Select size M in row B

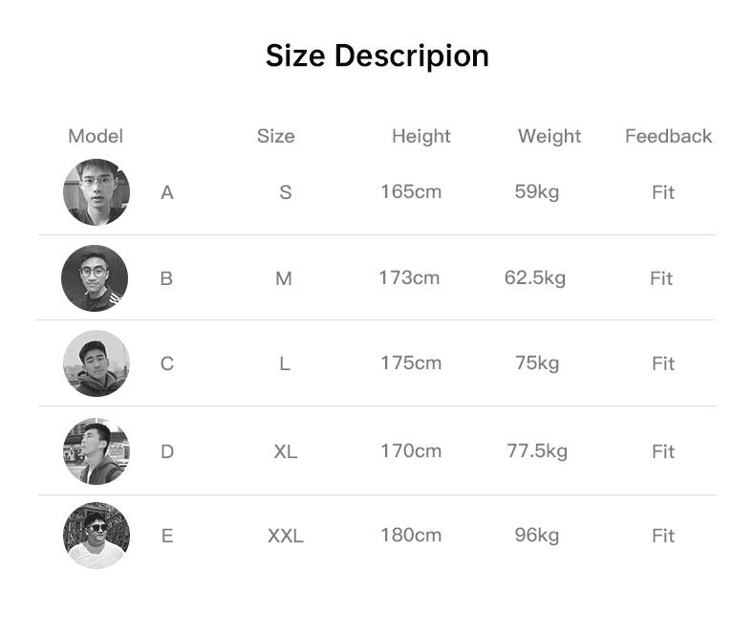283,278
